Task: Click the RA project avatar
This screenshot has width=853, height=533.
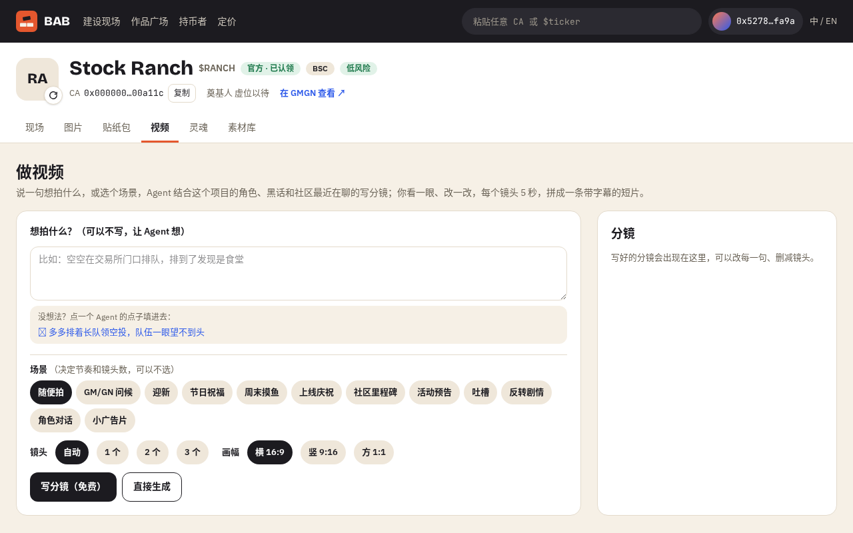Action: pos(37,79)
